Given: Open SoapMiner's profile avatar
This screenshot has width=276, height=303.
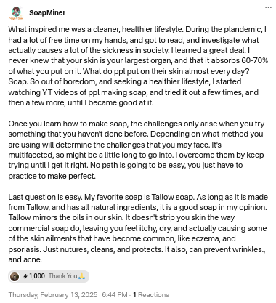Looking at the screenshot, I should click(x=16, y=13).
